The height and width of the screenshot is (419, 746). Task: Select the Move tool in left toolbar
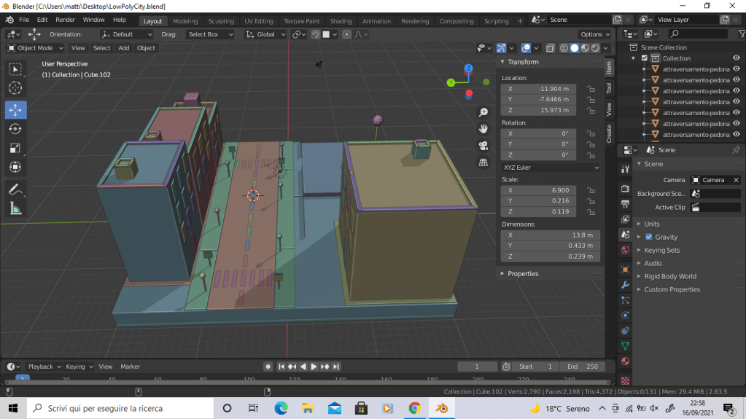click(15, 110)
